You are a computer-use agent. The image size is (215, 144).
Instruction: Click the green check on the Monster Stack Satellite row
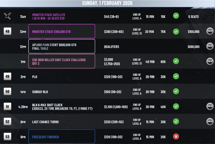click(x=176, y=16)
